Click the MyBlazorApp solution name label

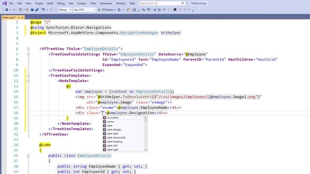(199, 3)
